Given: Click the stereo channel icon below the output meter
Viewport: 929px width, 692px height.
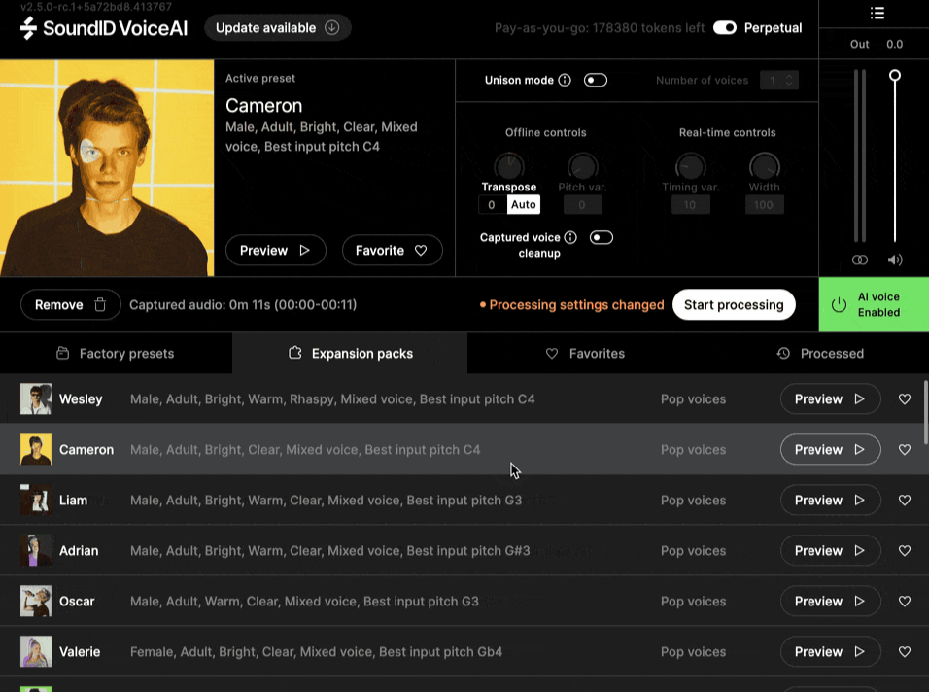Looking at the screenshot, I should tap(859, 259).
